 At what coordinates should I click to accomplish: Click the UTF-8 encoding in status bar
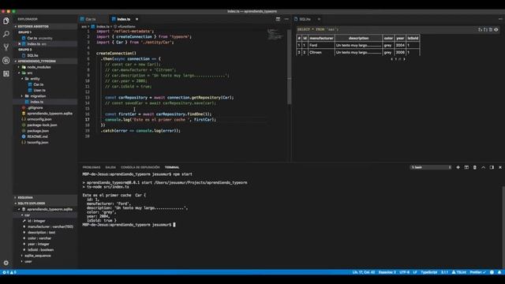(405, 272)
